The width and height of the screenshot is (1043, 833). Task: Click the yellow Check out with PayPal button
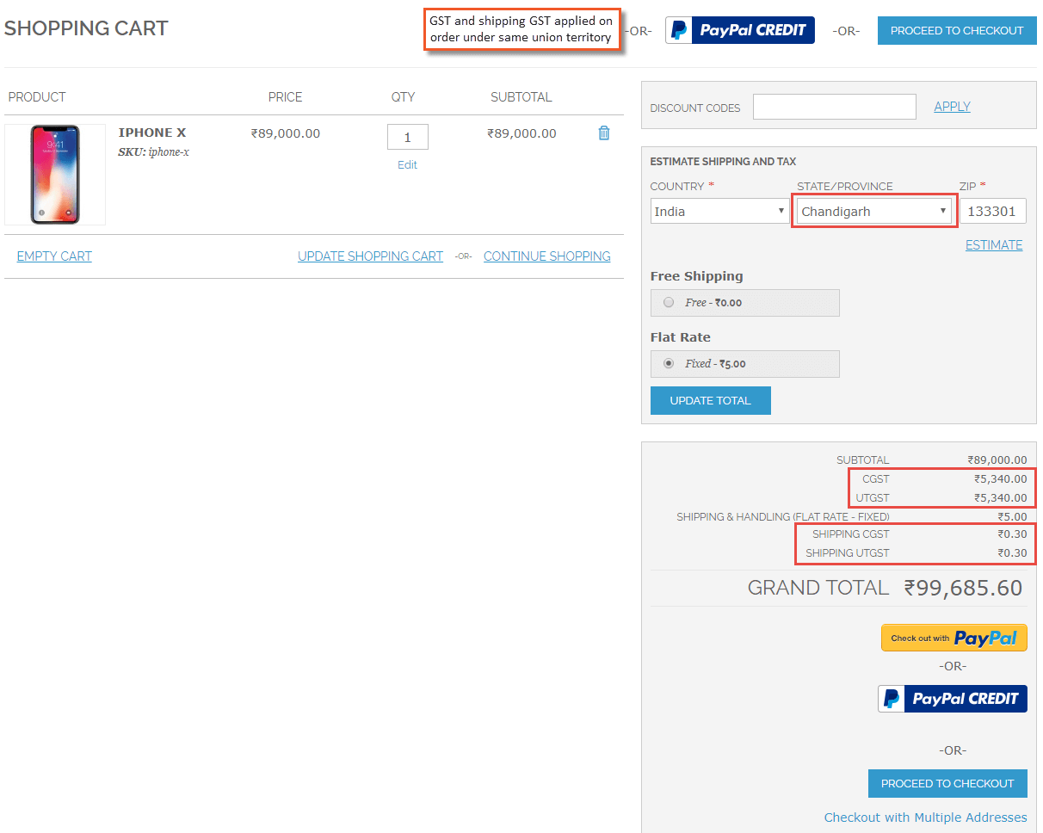[954, 638]
